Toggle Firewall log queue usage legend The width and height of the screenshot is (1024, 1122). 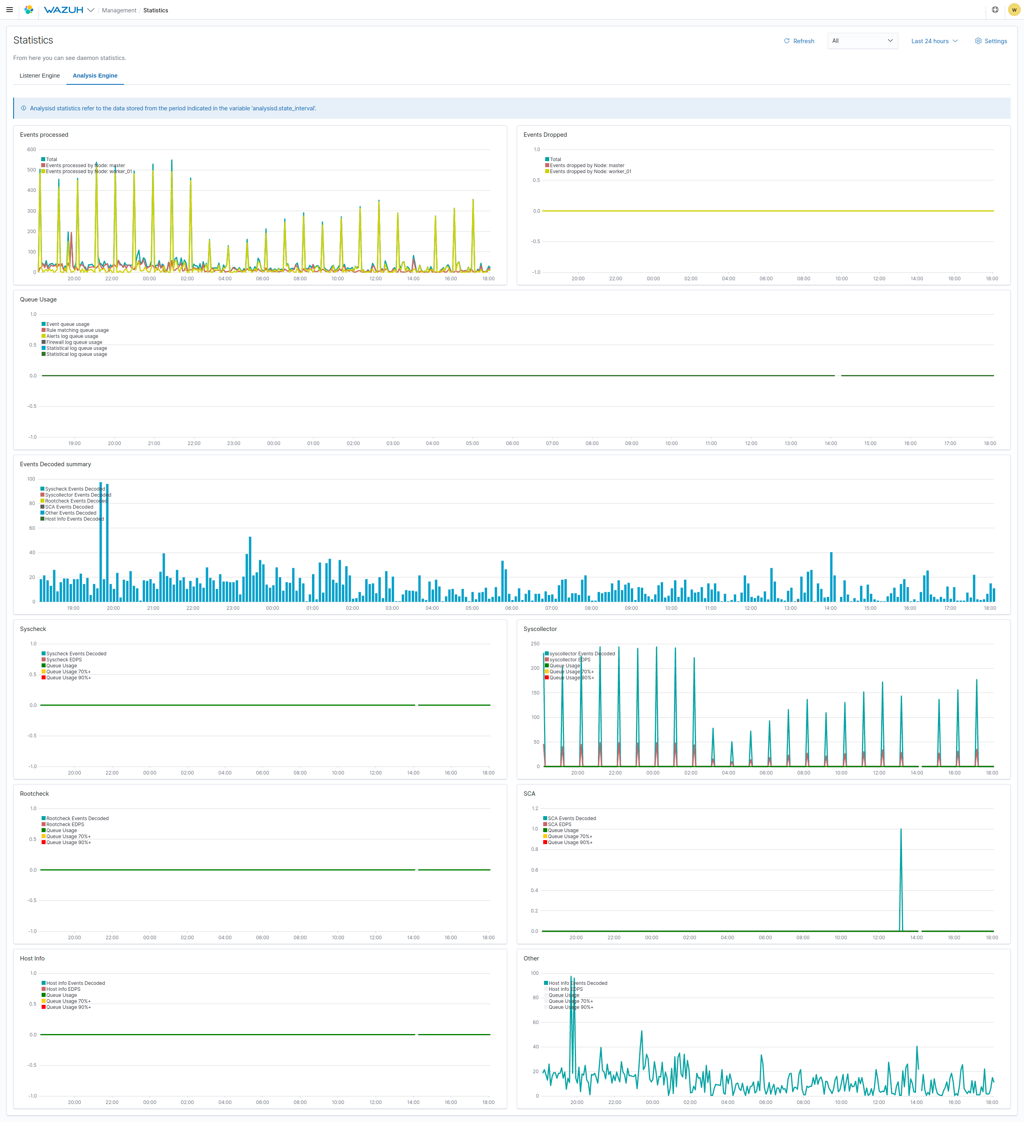pos(72,342)
